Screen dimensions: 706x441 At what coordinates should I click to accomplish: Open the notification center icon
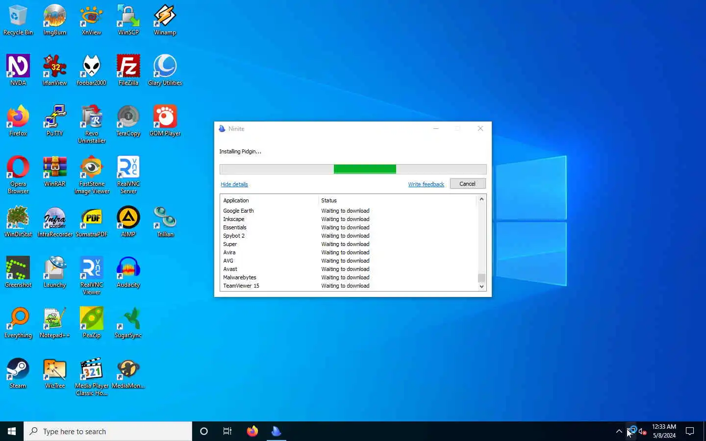point(690,431)
